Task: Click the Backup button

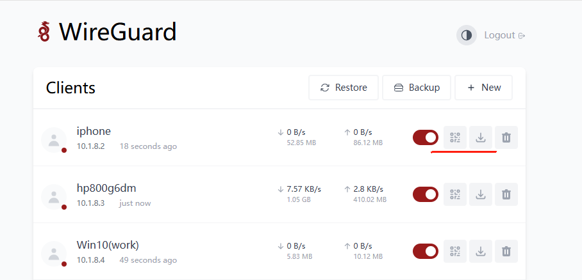Action: [417, 88]
